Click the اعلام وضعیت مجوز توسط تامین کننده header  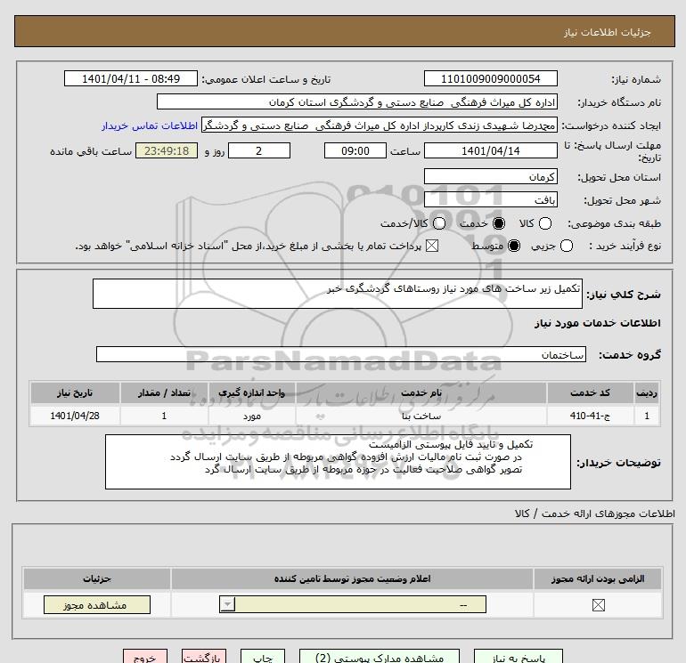[x=352, y=578]
